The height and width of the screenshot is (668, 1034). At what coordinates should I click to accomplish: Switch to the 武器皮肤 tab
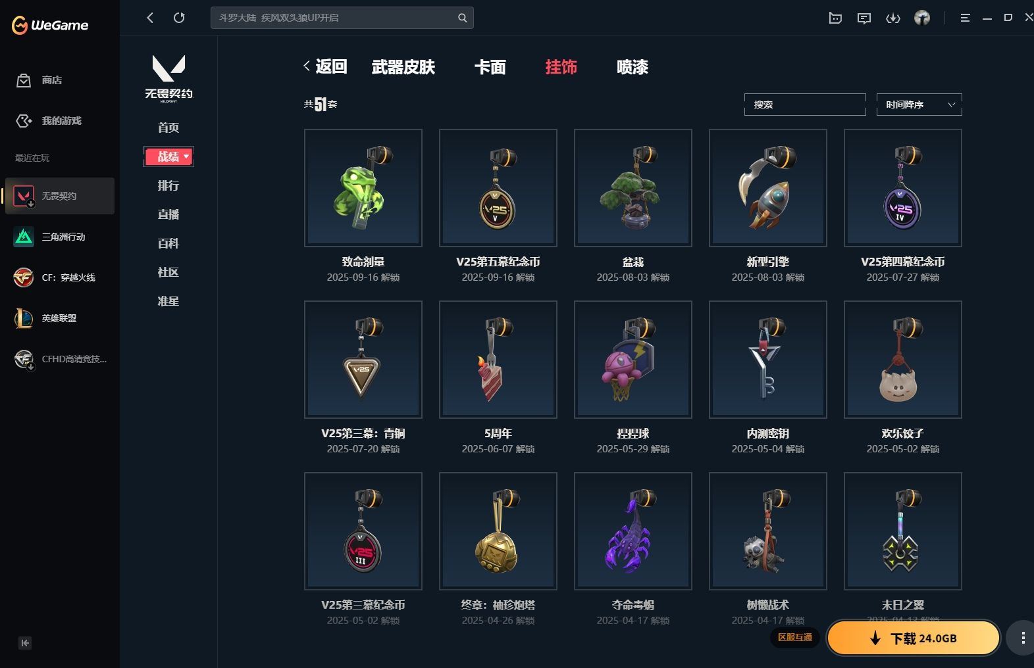tap(403, 67)
